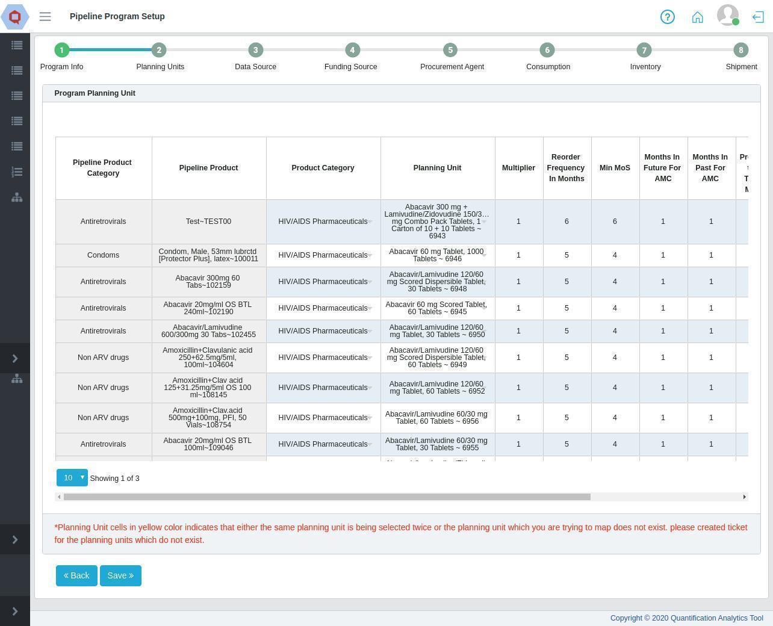Select Abacavir/Lamivudine 600/300mg product cell
The image size is (773, 626).
(209, 331)
